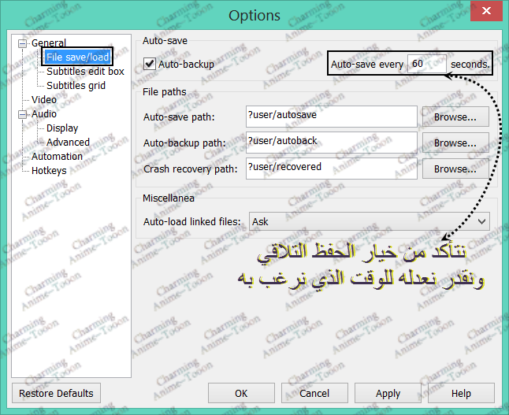The width and height of the screenshot is (509, 415).
Task: Select Display under Audio
Action: pos(62,128)
